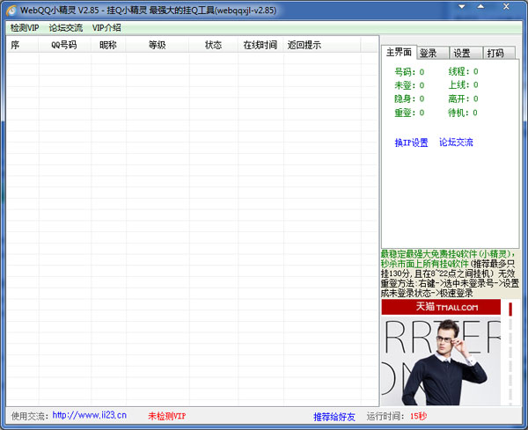Maximize window with the up-arrow button
528x430 pixels.
pos(480,7)
